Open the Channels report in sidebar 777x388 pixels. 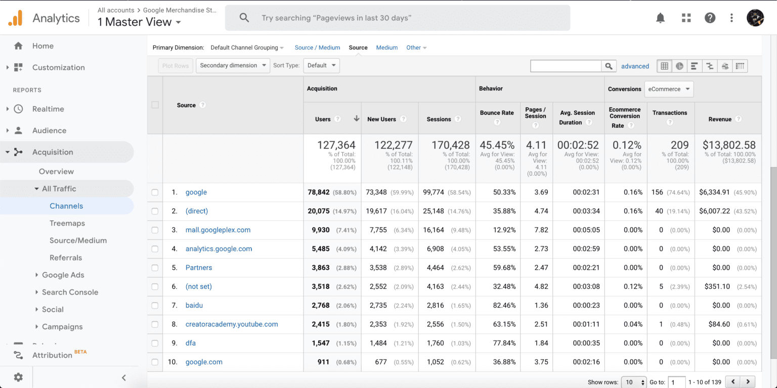pos(66,206)
